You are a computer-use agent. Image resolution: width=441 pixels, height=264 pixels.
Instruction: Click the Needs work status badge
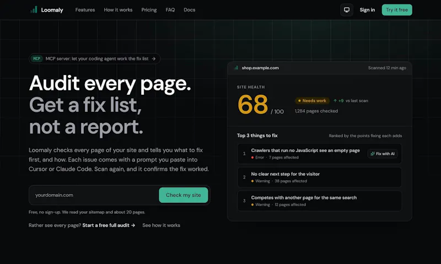[312, 100]
